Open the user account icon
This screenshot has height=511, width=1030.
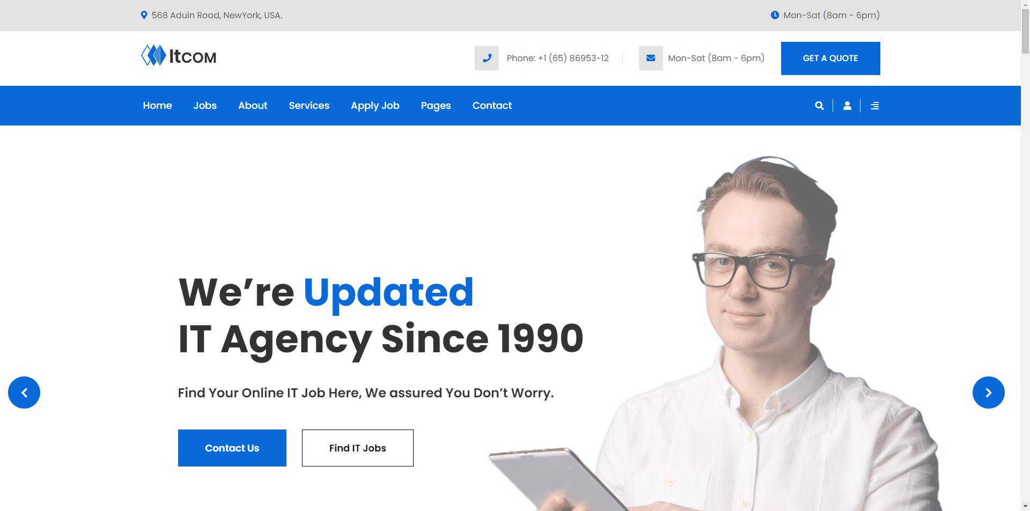pos(847,106)
